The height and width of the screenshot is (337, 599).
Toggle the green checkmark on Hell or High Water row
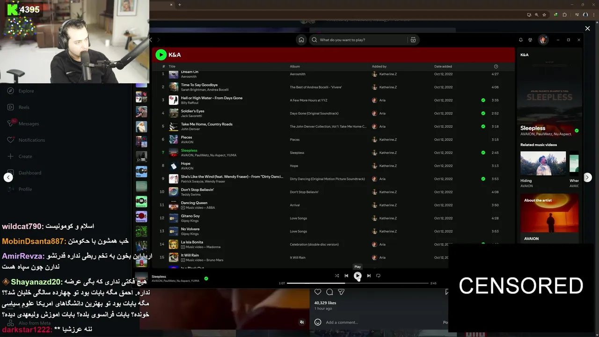click(x=483, y=100)
